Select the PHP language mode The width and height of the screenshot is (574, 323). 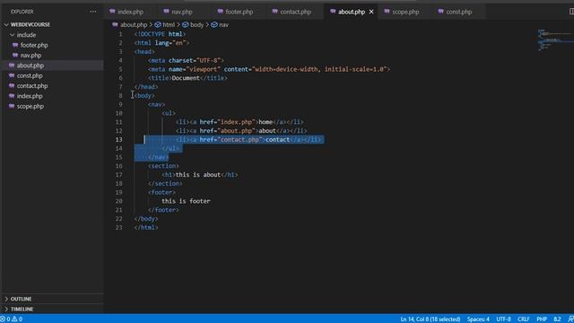tap(542, 319)
